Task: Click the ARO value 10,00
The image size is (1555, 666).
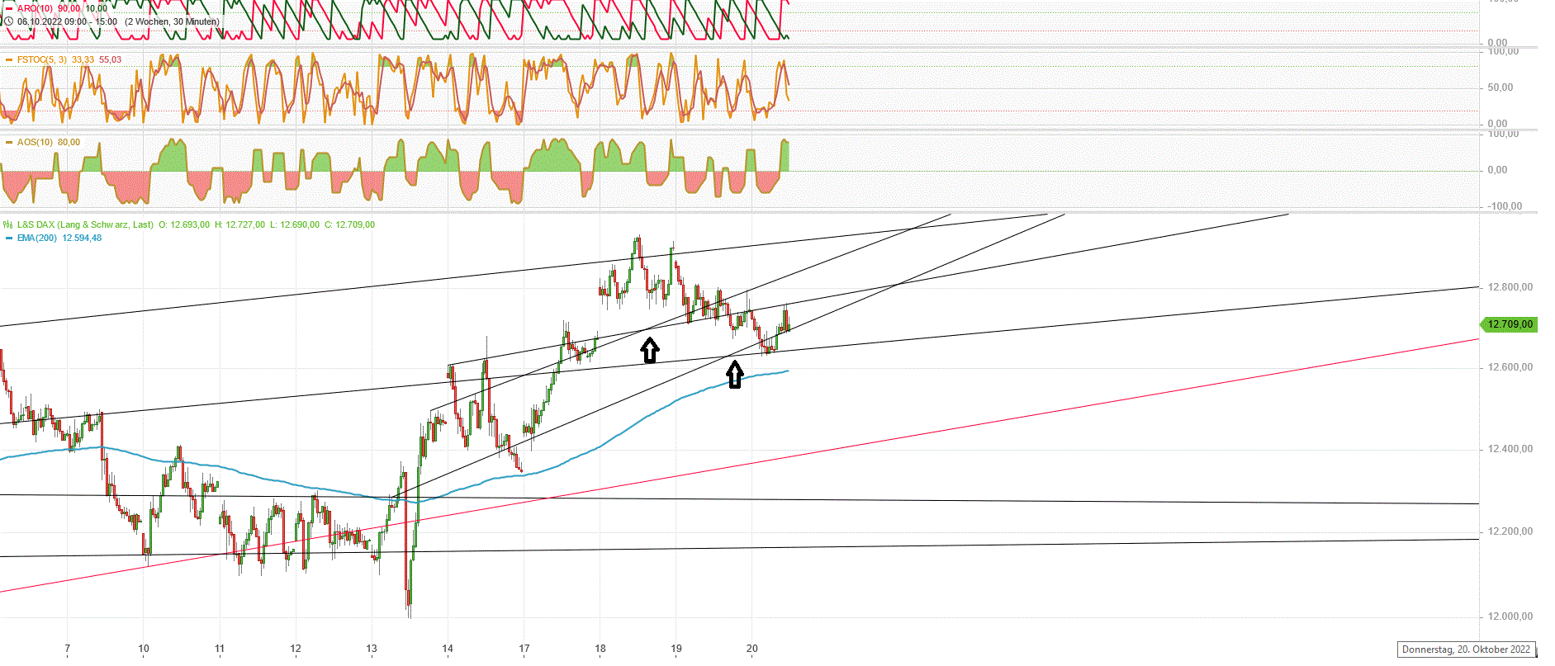Action: (96, 8)
